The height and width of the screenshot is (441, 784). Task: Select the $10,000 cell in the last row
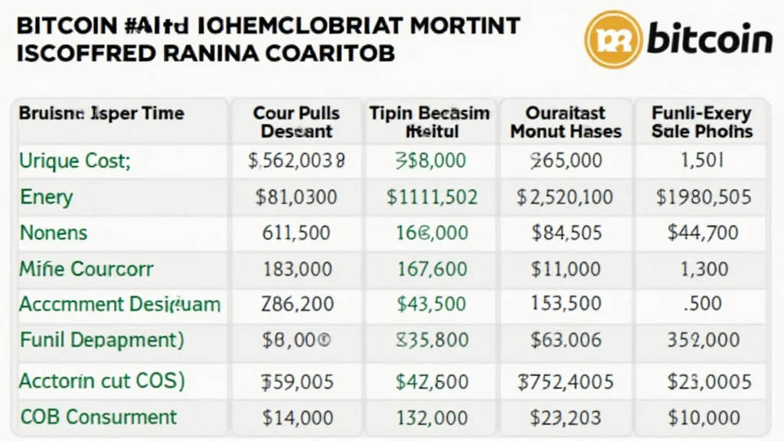pyautogui.click(x=704, y=417)
